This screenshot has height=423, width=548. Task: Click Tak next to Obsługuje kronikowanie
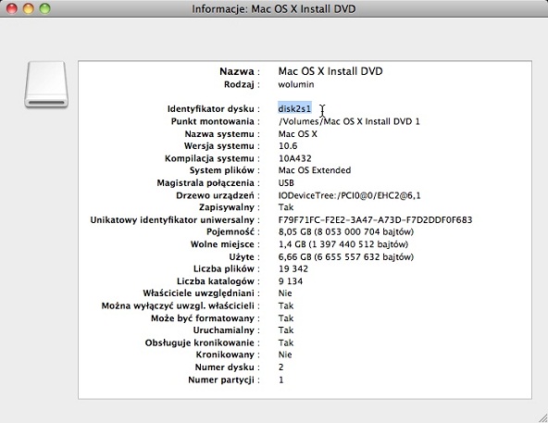click(286, 342)
